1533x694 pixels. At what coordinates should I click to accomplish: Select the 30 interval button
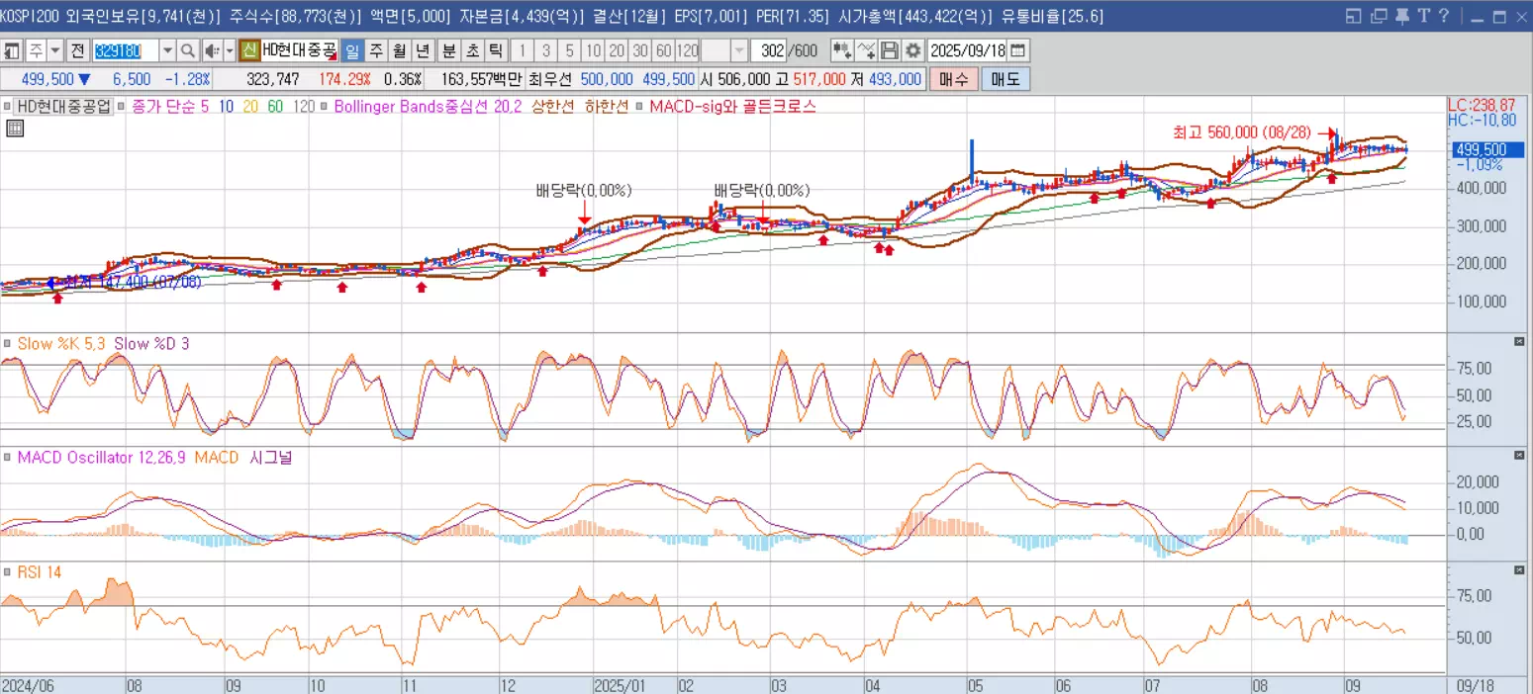pyautogui.click(x=639, y=50)
